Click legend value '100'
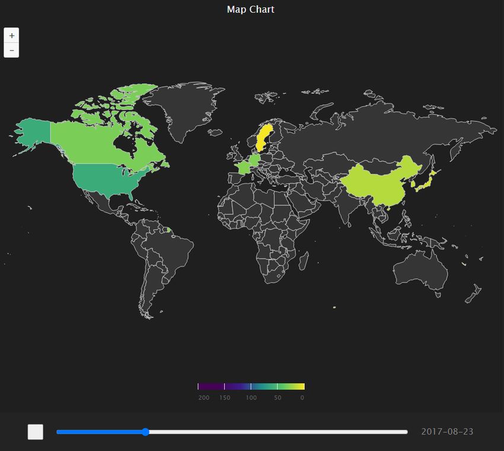504x451 pixels. 251,398
